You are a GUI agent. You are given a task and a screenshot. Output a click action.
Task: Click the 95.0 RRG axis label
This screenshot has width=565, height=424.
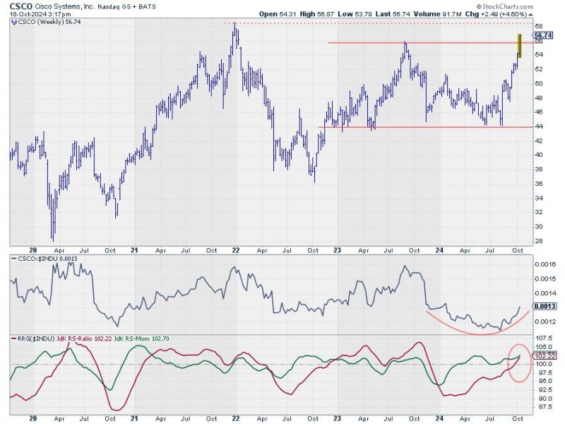543,382
